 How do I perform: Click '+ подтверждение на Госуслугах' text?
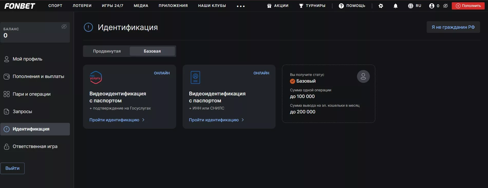point(120,108)
